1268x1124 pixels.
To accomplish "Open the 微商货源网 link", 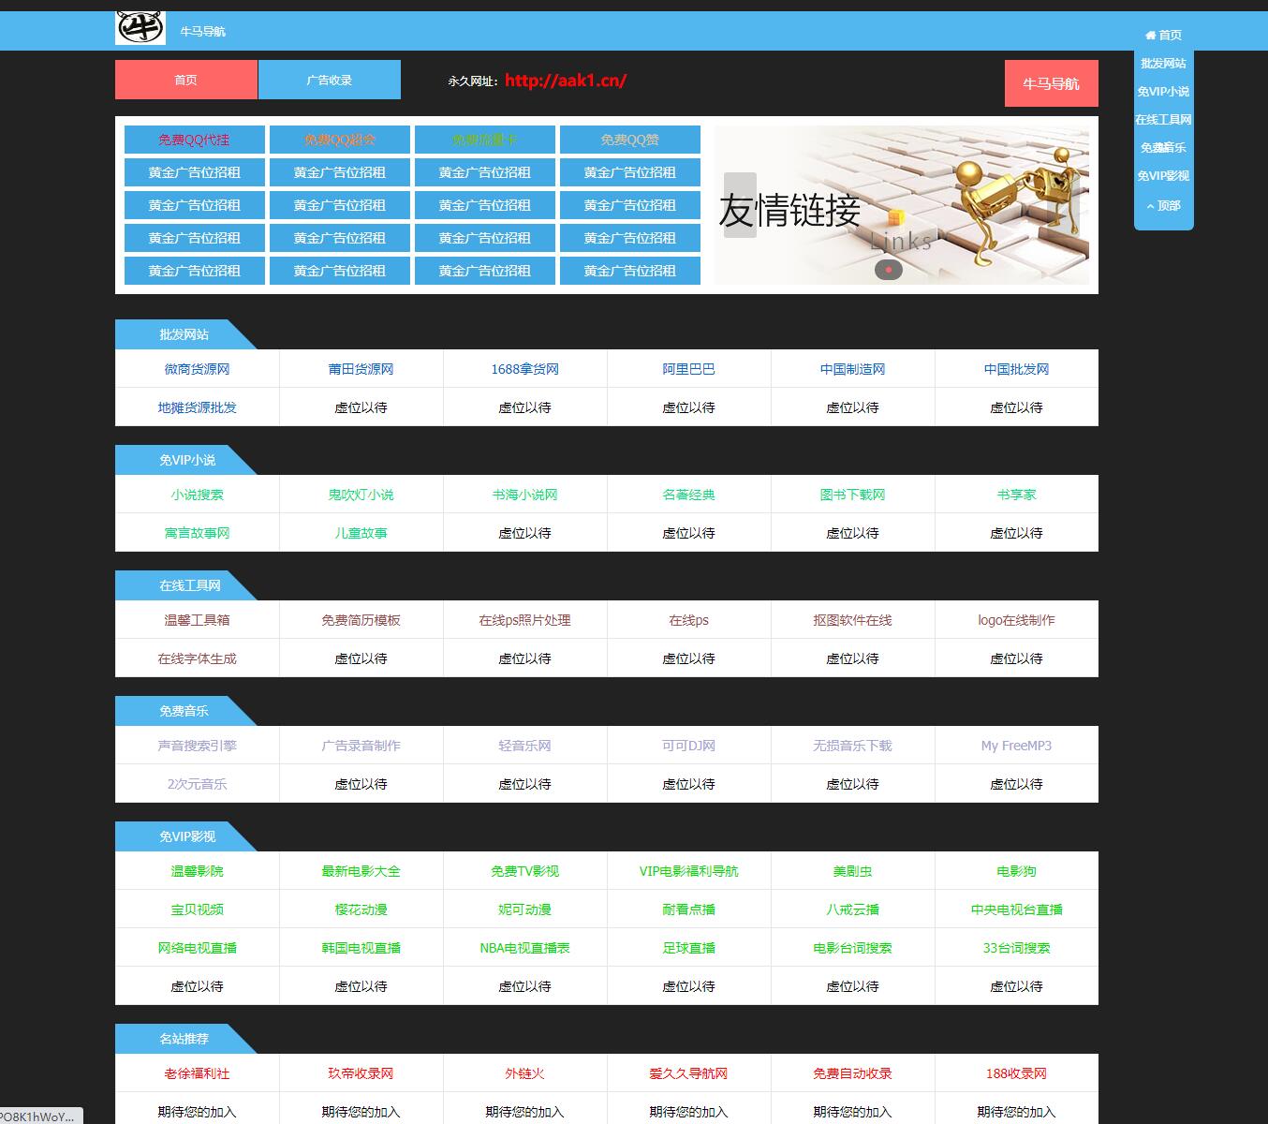I will [x=197, y=369].
